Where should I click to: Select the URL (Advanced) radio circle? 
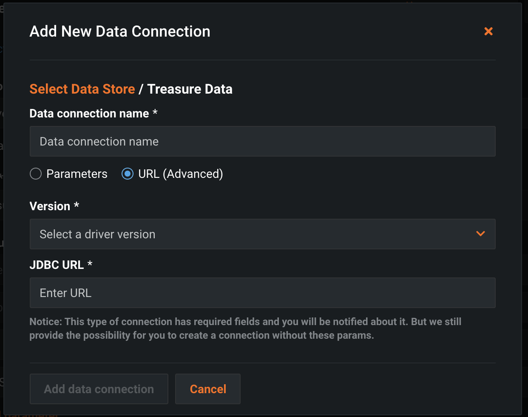pos(128,174)
